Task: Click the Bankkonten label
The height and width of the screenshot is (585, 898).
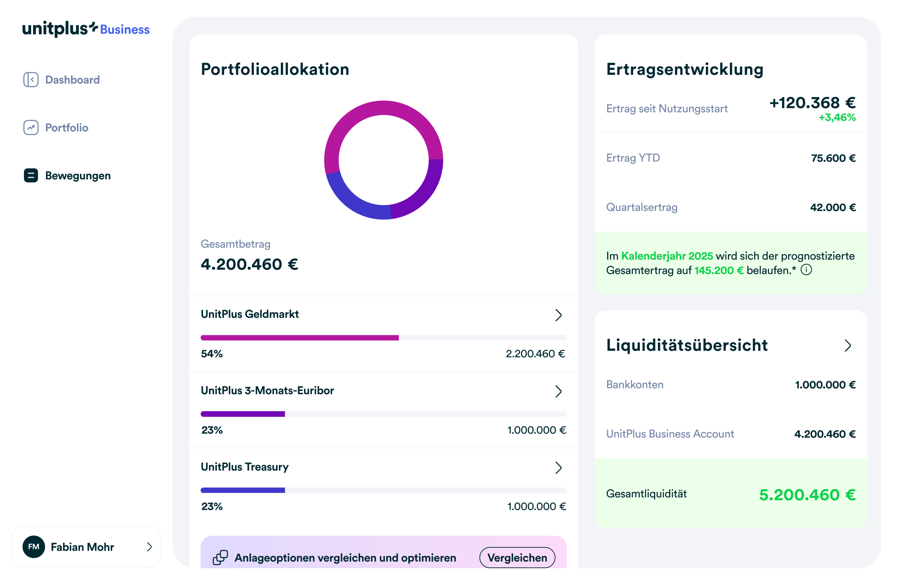Action: 635,384
